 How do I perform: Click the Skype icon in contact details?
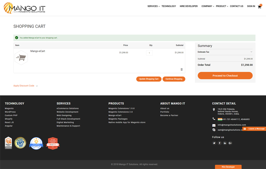[214, 130]
